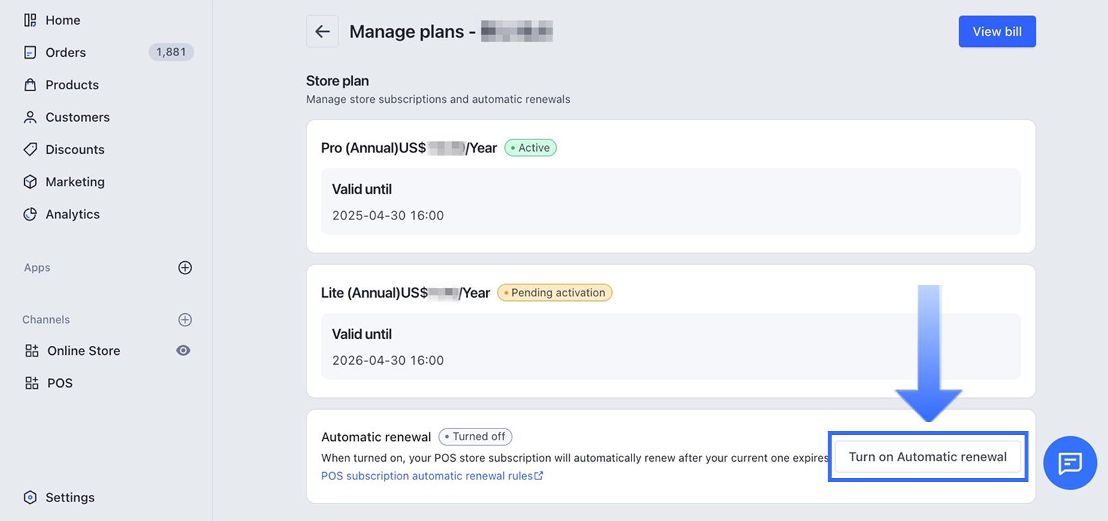1108x521 pixels.
Task: Click the Analytics pie chart icon
Action: pos(30,214)
